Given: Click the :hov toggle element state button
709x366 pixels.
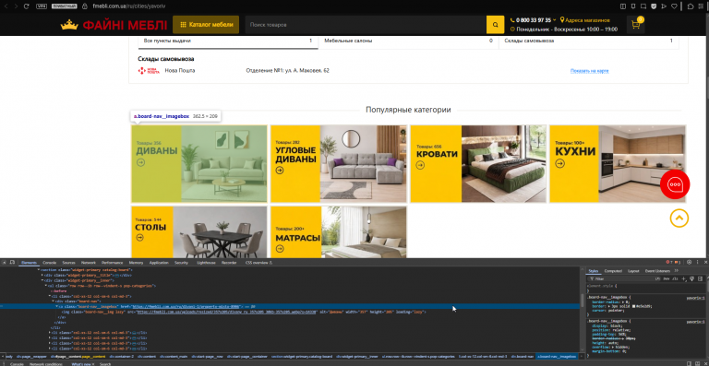Looking at the screenshot, I should [667, 279].
